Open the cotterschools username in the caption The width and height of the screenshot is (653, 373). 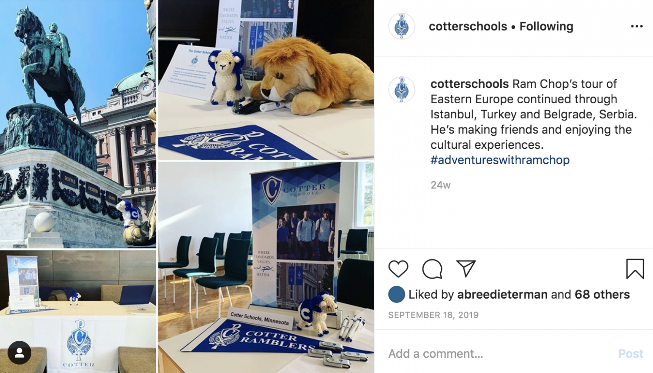pos(469,84)
